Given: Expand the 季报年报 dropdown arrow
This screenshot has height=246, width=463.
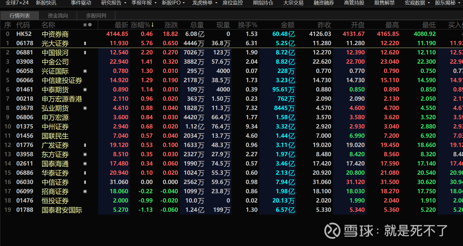Looking at the screenshot, I should tap(155, 3).
